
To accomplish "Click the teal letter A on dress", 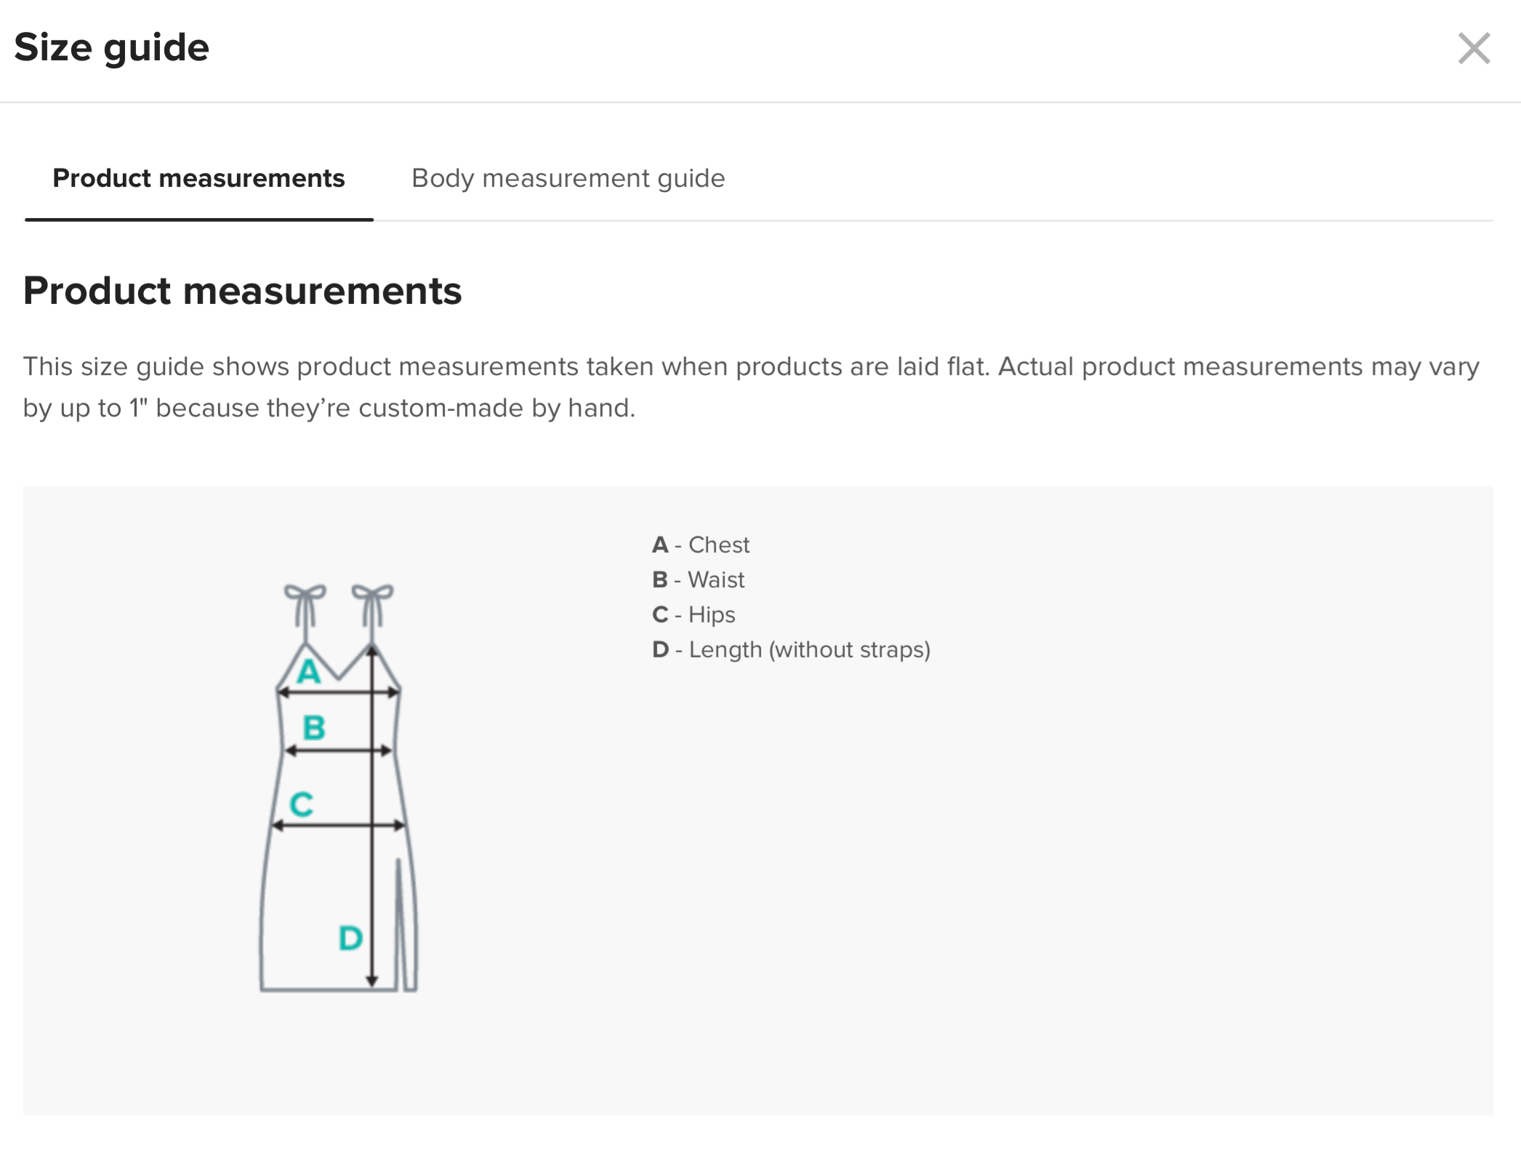I will (309, 671).
